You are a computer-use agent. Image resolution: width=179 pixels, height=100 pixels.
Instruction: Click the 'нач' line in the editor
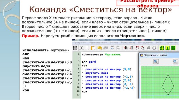[x=84, y=66]
